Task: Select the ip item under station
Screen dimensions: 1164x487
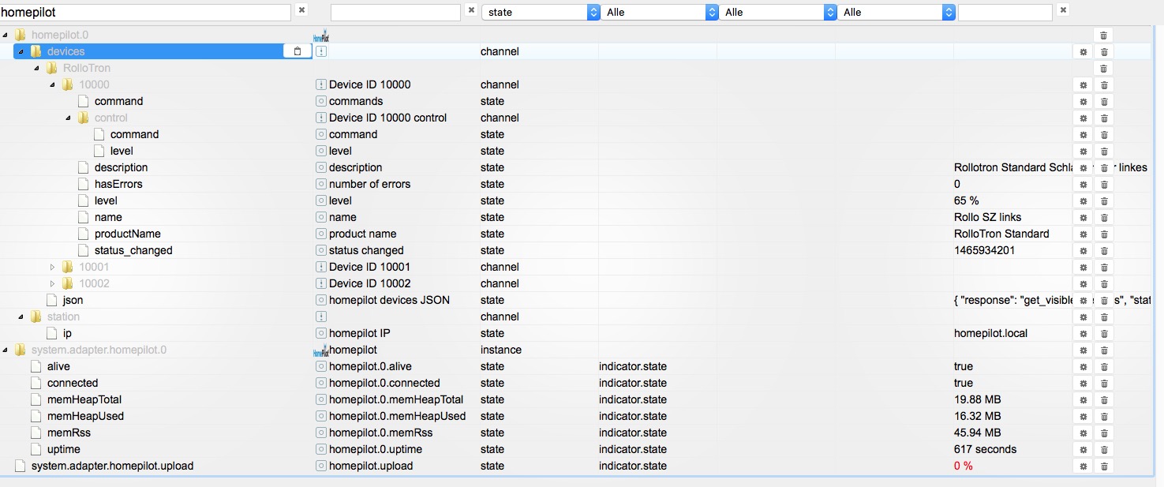Action: [67, 333]
